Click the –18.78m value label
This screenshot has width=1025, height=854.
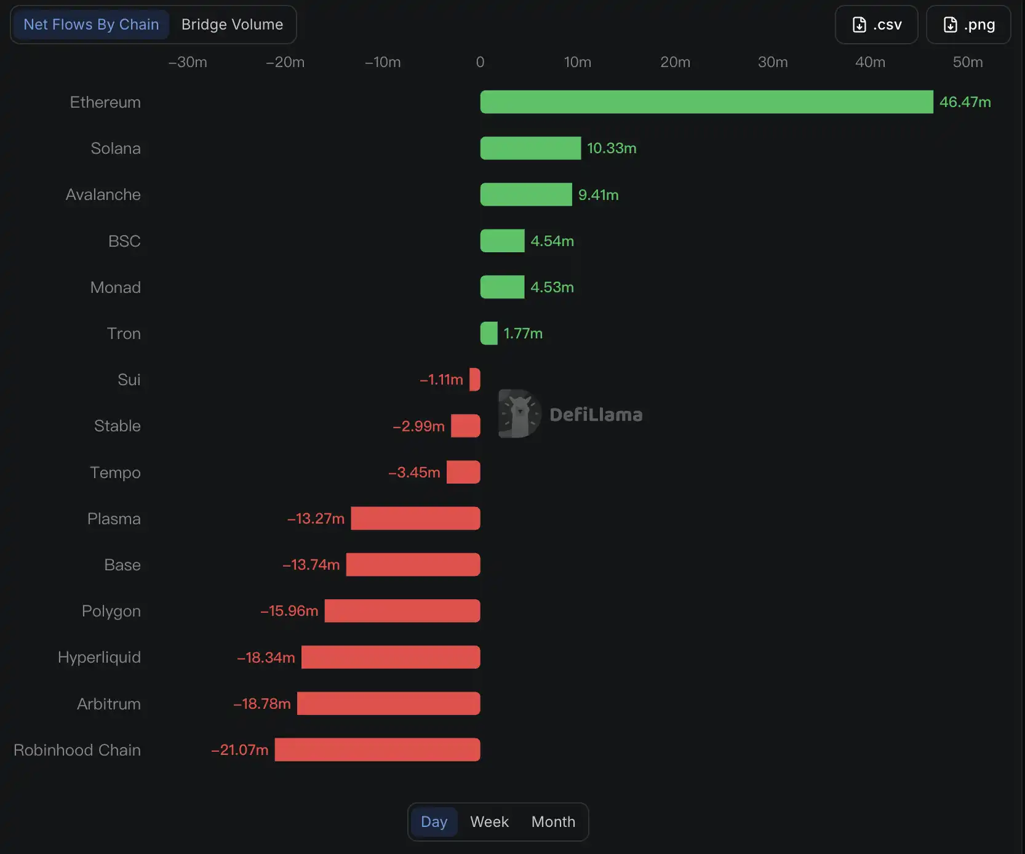[261, 704]
